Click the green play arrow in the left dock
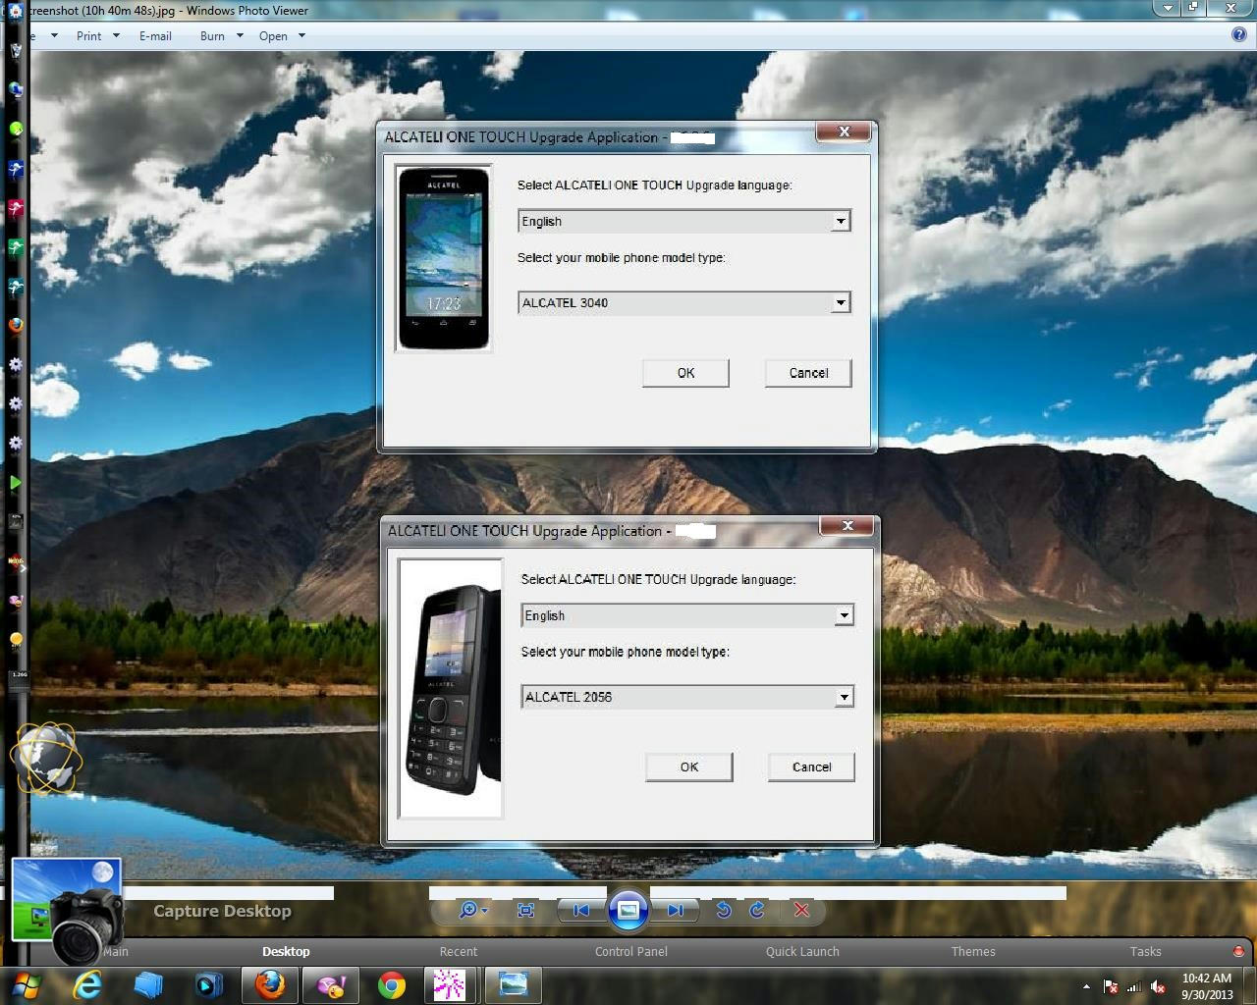Viewport: 1257px width, 1005px height. pyautogui.click(x=16, y=482)
